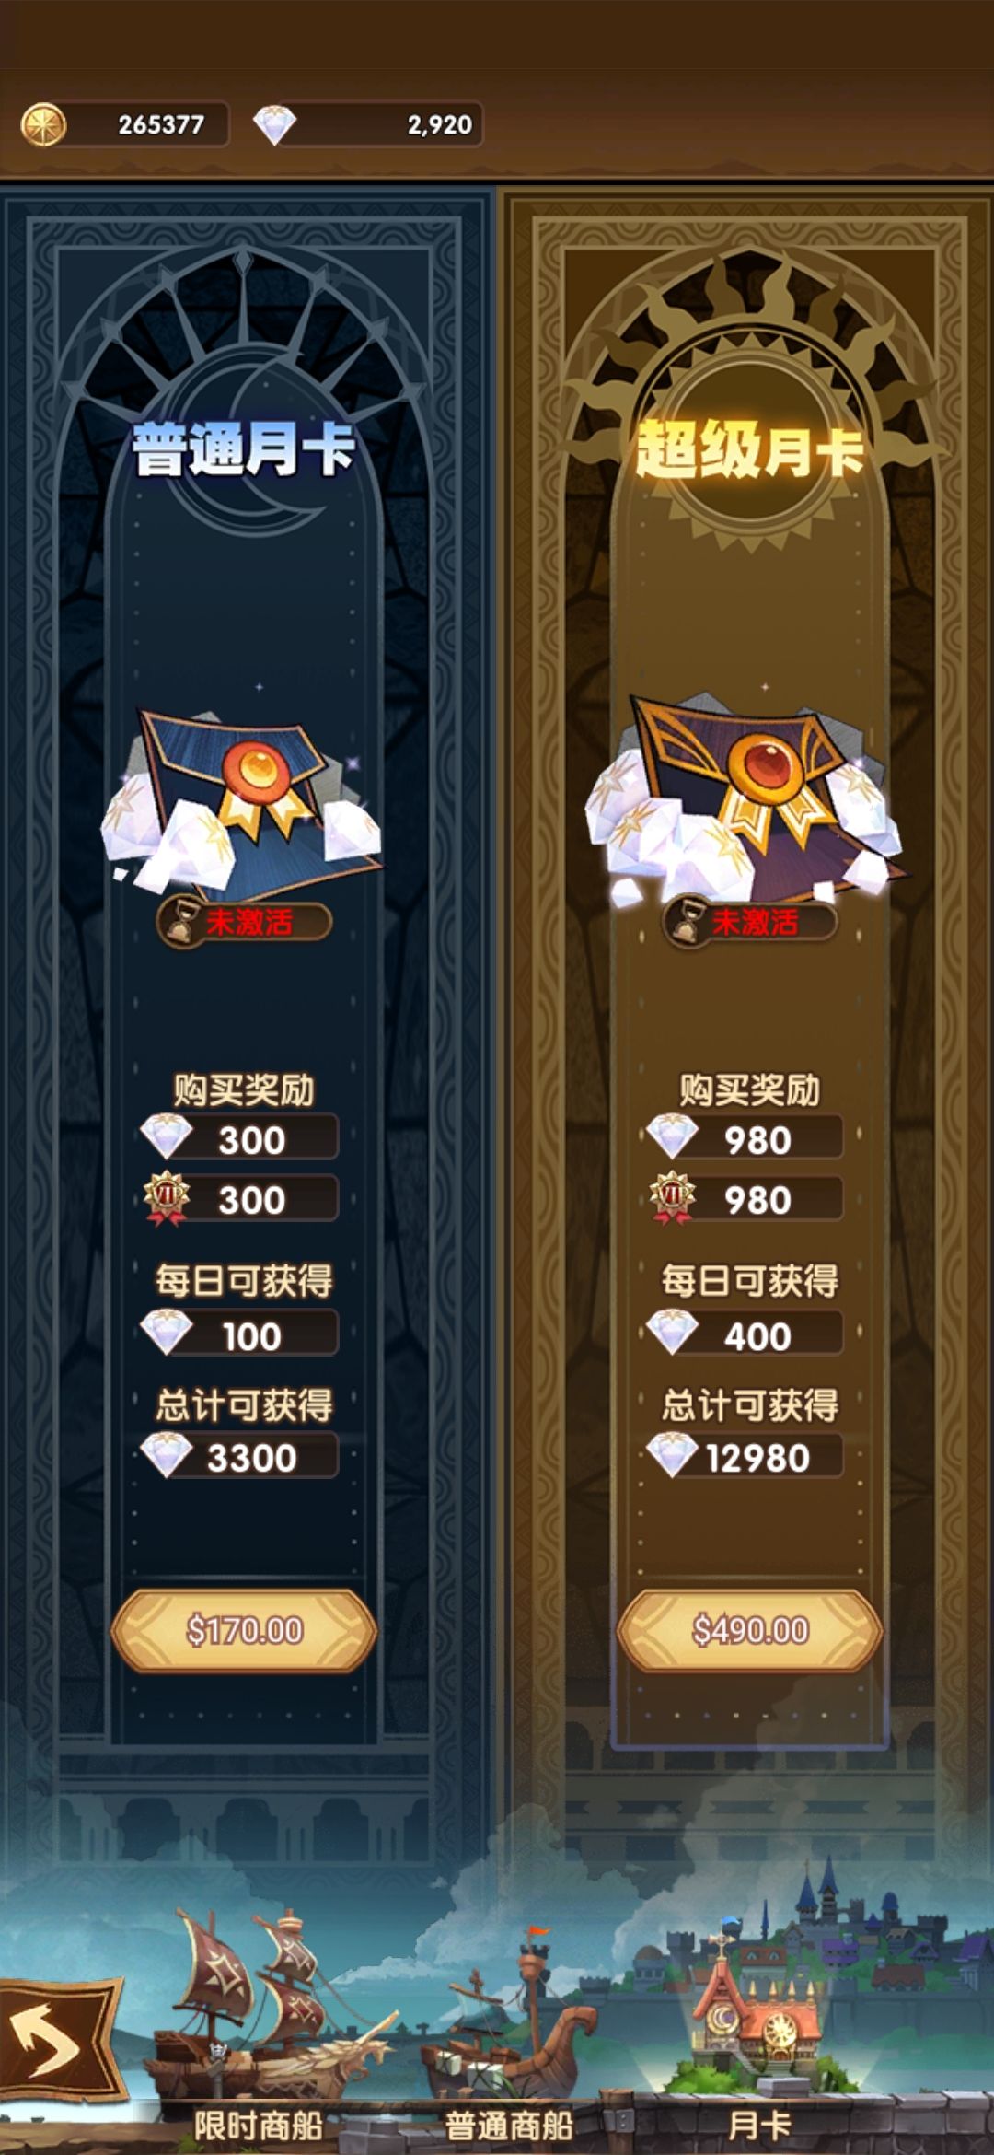Image resolution: width=994 pixels, height=2155 pixels.
Task: Switch to the 月卡 tab label
Action: coord(759,2126)
